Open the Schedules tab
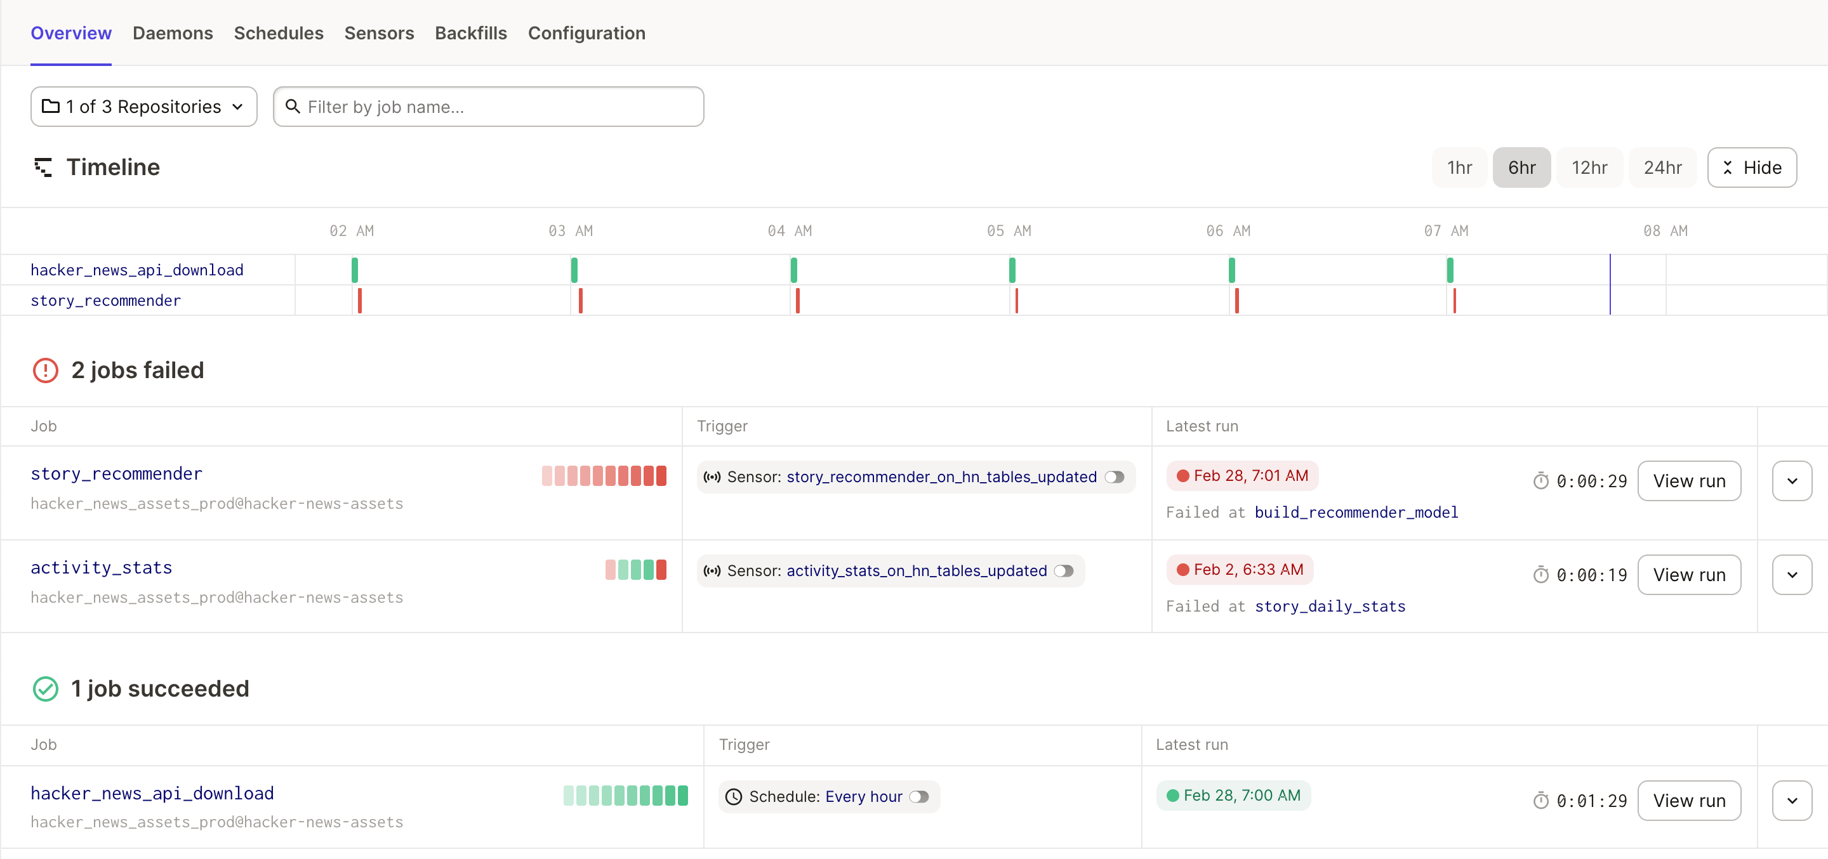Image resolution: width=1828 pixels, height=859 pixels. click(x=279, y=34)
